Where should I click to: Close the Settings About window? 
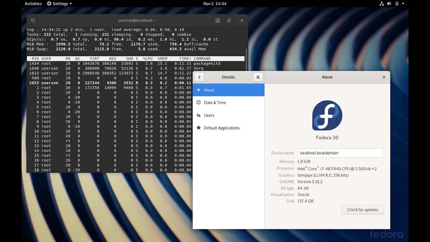pos(384,77)
